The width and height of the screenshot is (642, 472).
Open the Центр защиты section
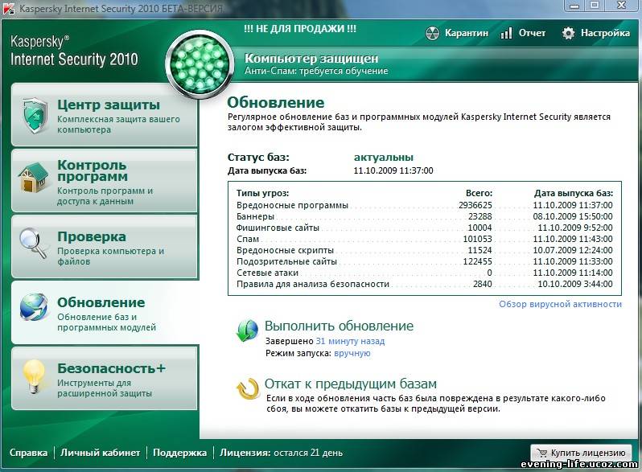click(x=105, y=115)
